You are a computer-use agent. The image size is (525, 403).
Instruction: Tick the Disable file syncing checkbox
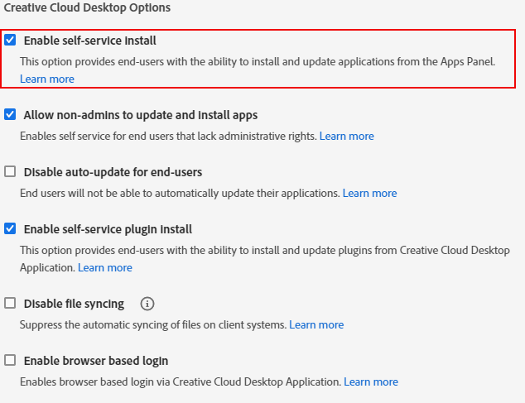click(10, 303)
